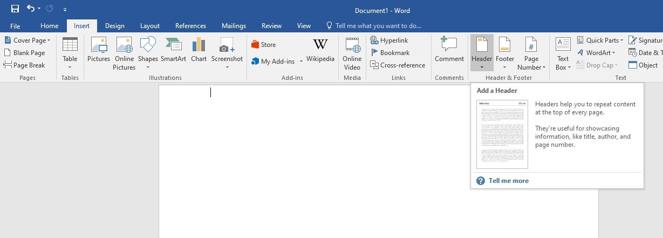Open the Wikipedia add-in
Screen dimensions: 663x238
(x=320, y=51)
